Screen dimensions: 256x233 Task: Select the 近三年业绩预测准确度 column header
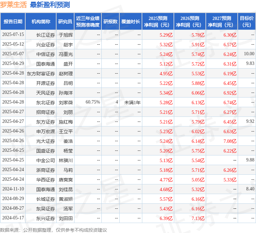(88, 21)
